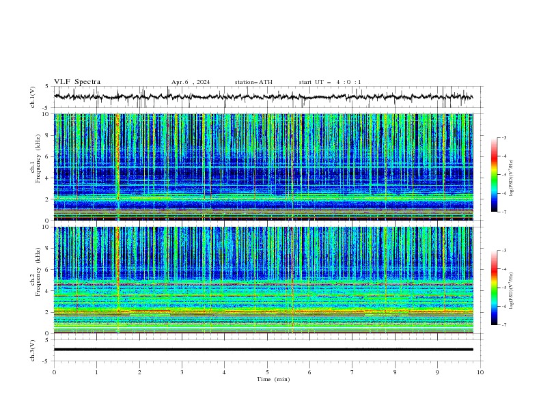Click the time axis tick label "0"

click(x=54, y=372)
